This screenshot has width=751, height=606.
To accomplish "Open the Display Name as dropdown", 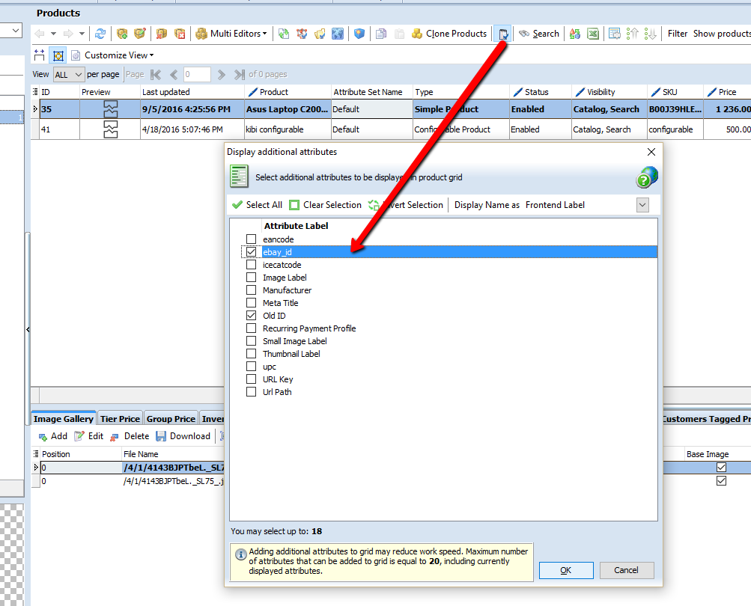I will coord(642,205).
